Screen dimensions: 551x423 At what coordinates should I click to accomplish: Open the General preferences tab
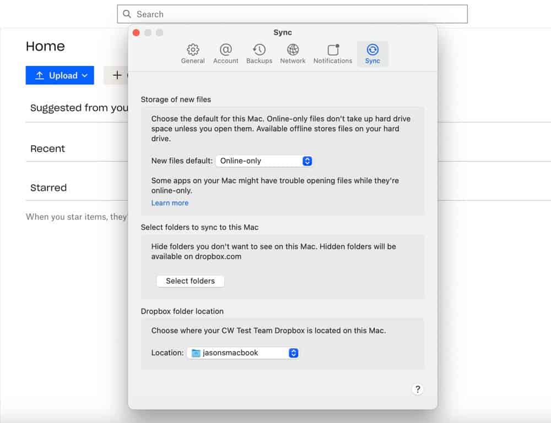coord(192,54)
